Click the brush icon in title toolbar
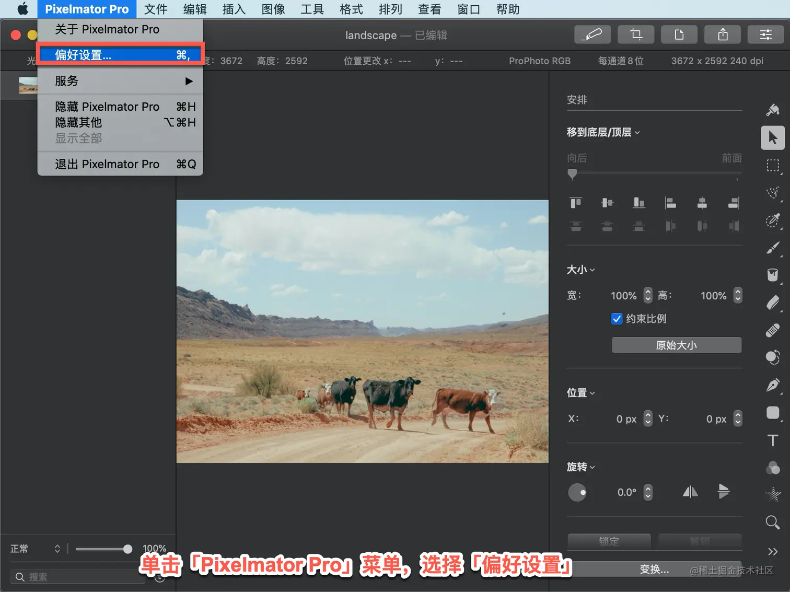The height and width of the screenshot is (592, 790). [x=592, y=34]
